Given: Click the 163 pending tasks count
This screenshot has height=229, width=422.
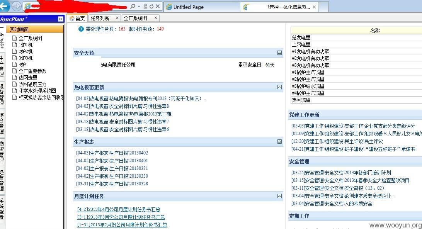Looking at the screenshot, I should pyautogui.click(x=122, y=29).
